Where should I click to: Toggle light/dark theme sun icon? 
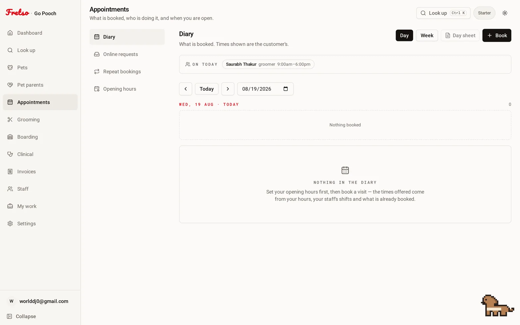[x=505, y=13]
